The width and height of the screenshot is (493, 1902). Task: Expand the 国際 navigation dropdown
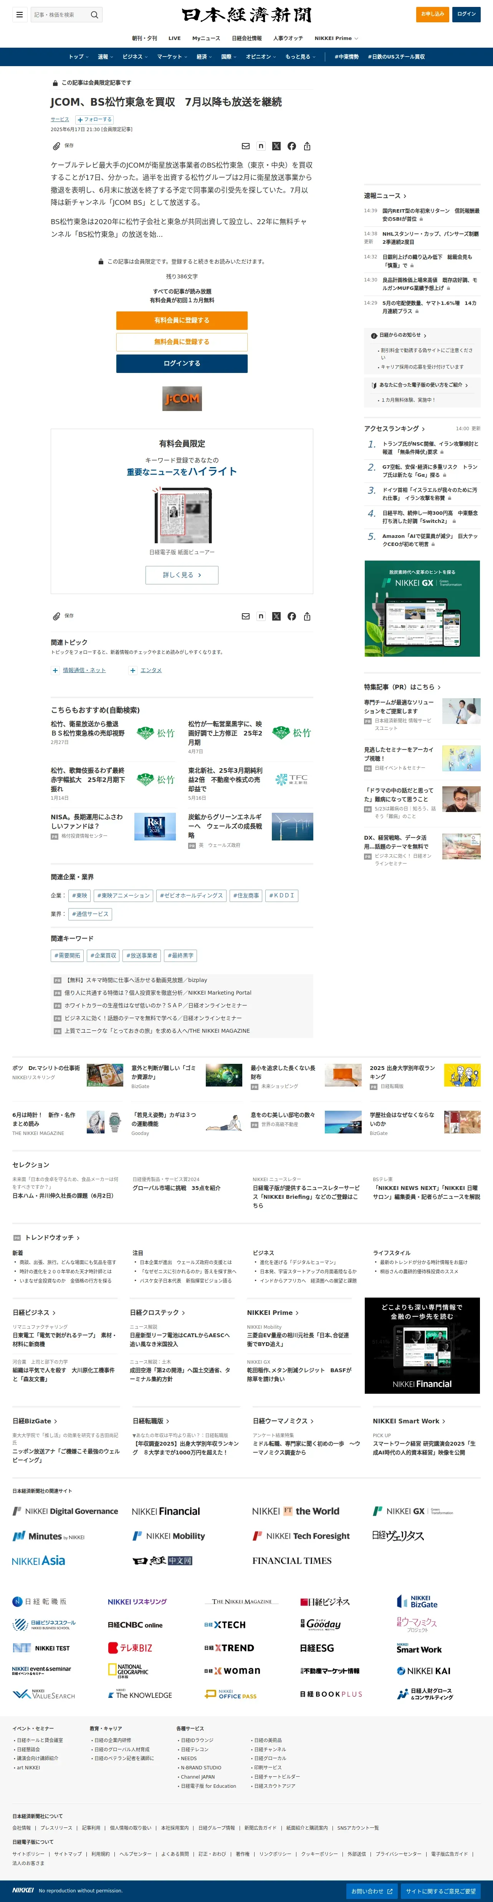click(x=229, y=57)
